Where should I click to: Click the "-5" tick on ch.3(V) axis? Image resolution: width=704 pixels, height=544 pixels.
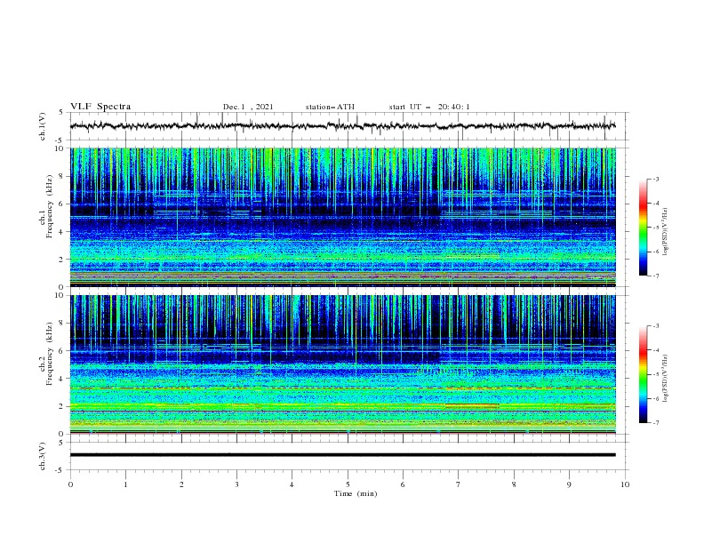tap(60, 470)
